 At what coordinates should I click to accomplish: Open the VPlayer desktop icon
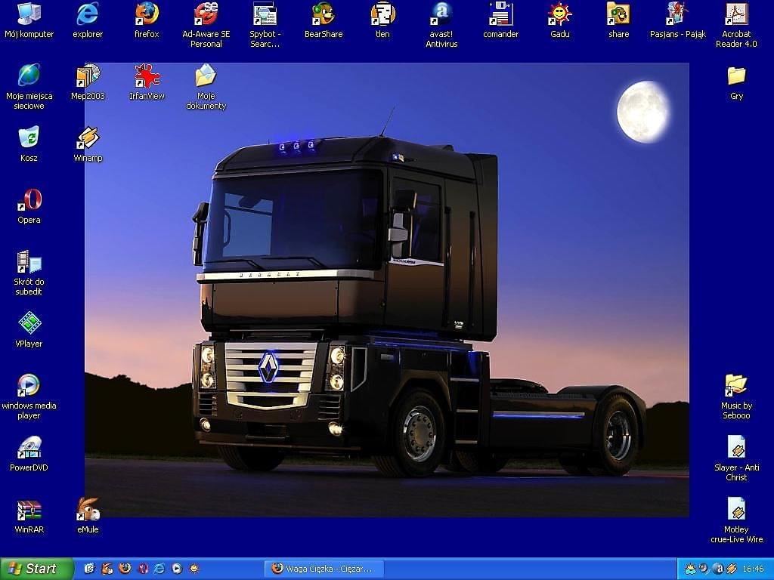tap(29, 330)
